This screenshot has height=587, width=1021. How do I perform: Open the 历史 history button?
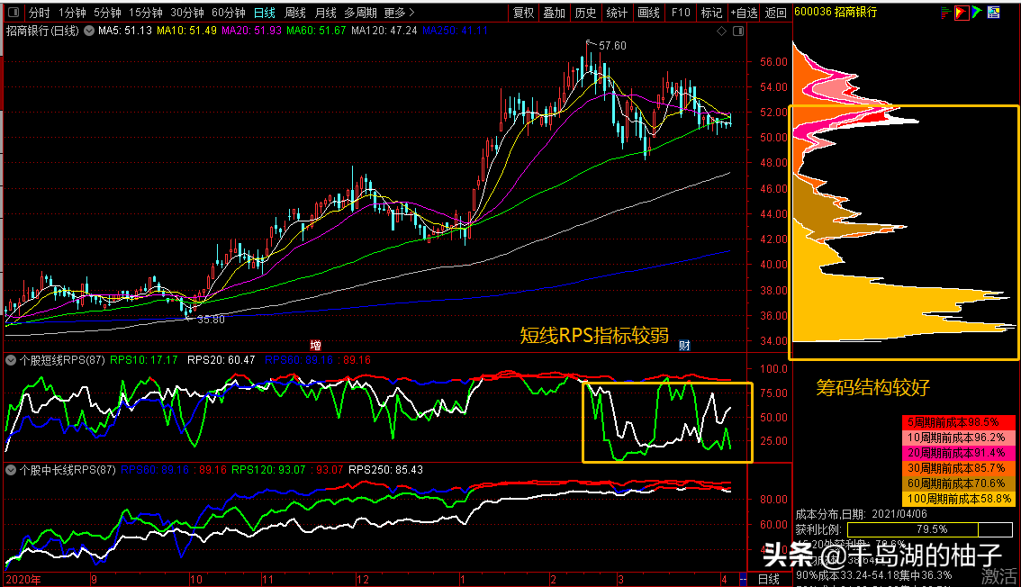coord(585,13)
